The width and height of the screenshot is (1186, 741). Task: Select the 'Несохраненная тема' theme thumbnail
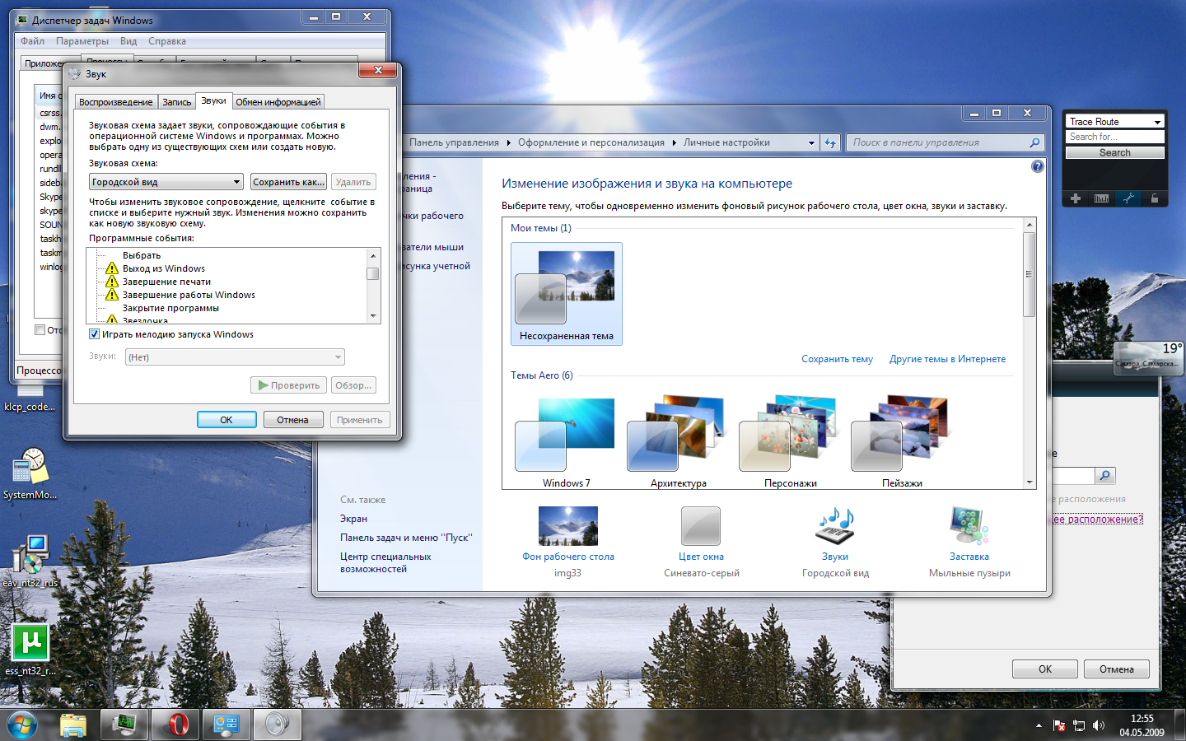(x=567, y=294)
